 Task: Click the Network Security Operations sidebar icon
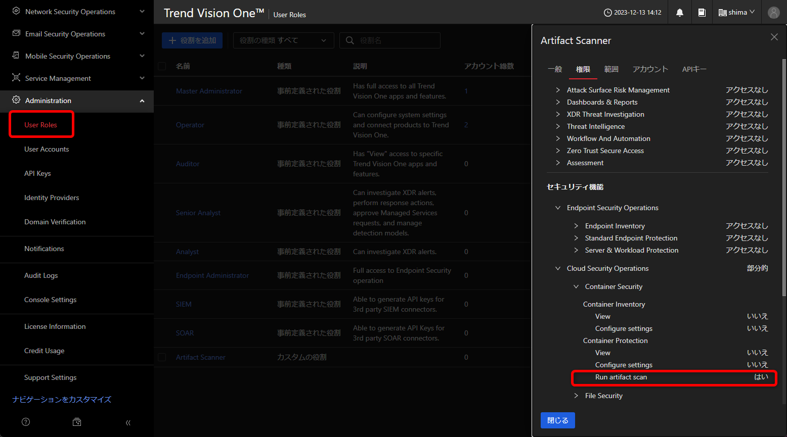click(15, 11)
